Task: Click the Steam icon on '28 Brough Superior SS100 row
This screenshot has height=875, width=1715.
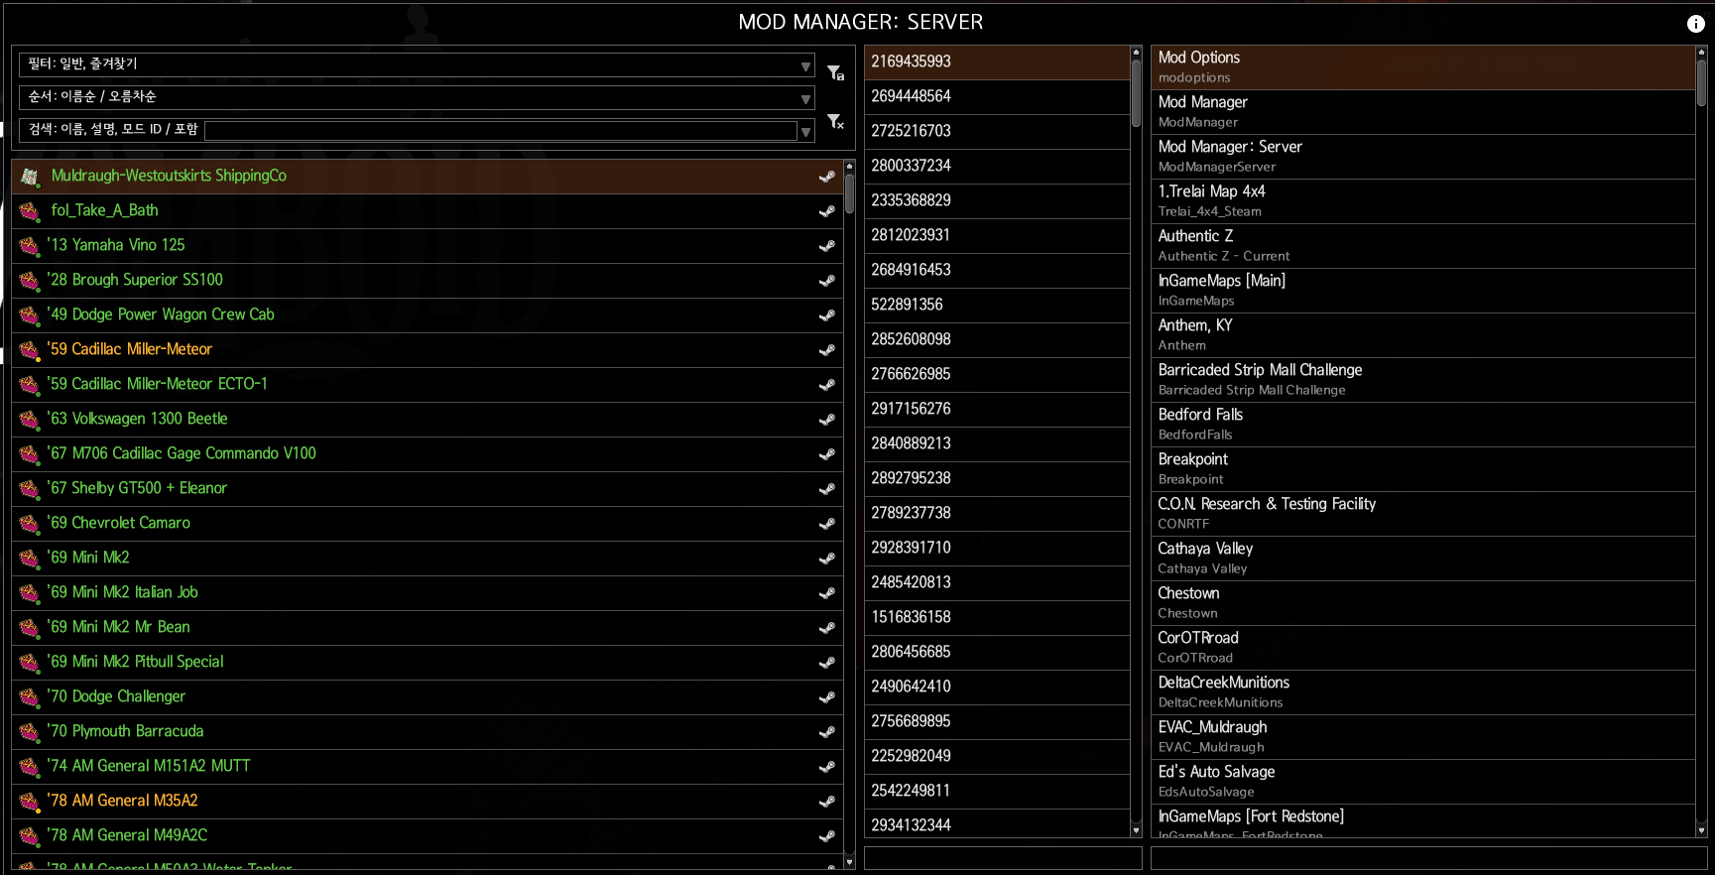Action: click(826, 281)
